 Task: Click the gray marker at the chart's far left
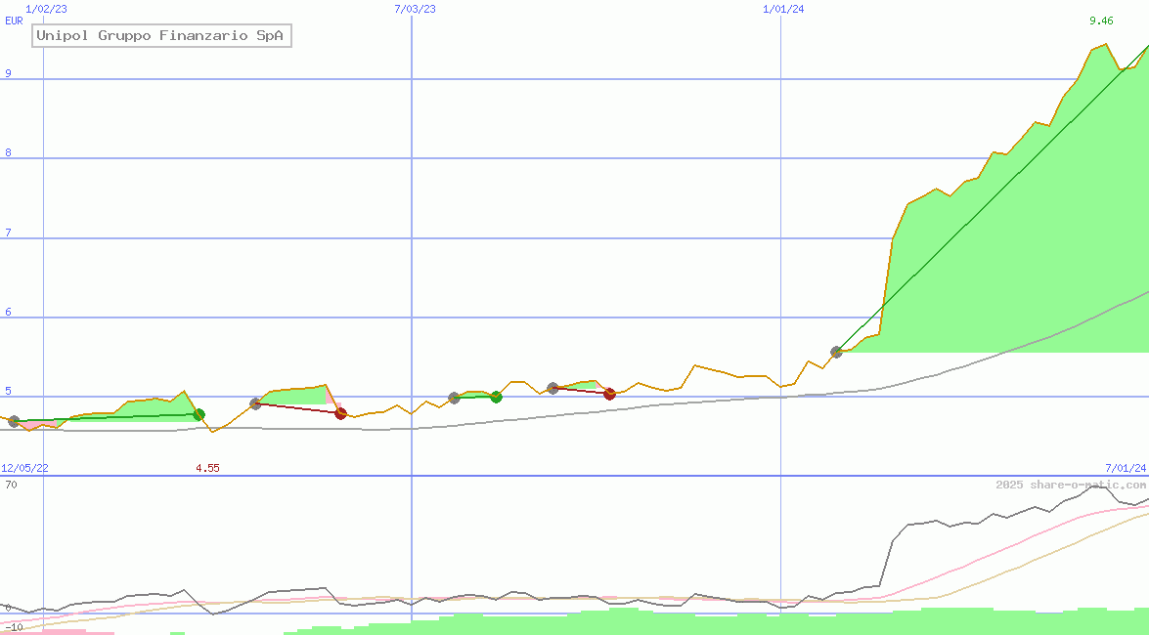point(14,421)
